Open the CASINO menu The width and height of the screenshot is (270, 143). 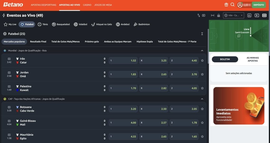87,5
